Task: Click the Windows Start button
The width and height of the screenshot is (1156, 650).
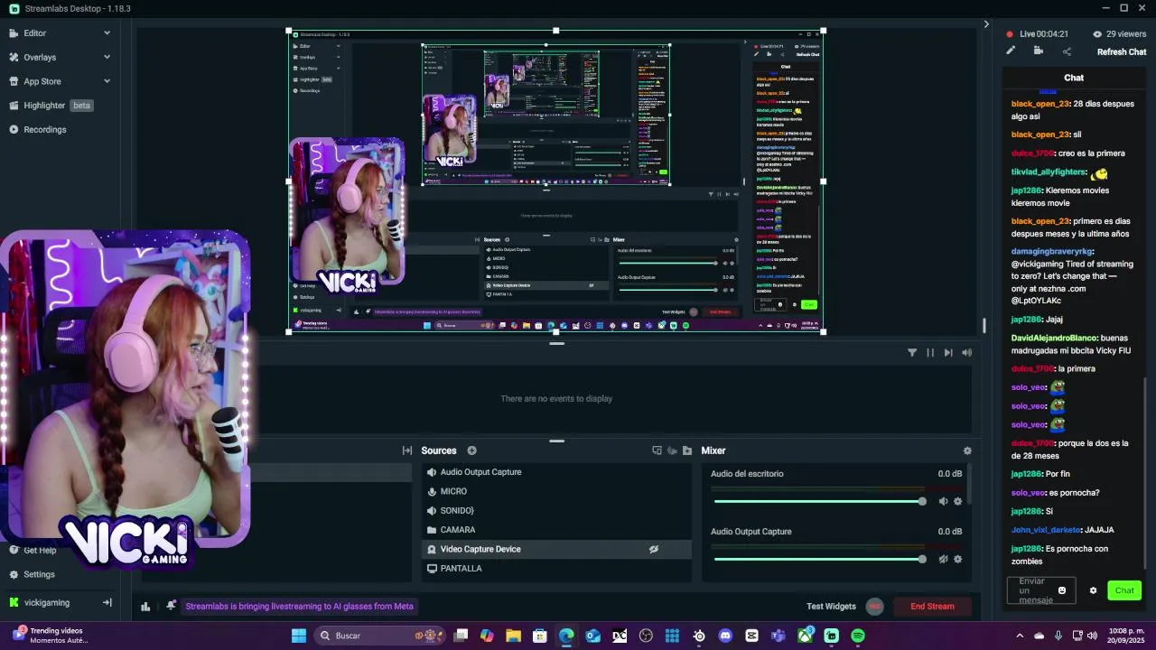Action: tap(299, 636)
